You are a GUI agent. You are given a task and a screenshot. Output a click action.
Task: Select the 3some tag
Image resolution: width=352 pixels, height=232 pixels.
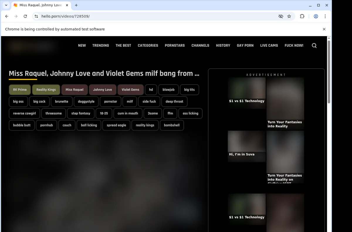(153, 113)
